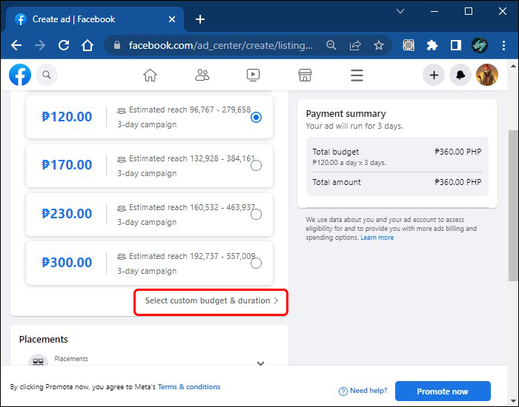Screen dimensions: 519x407
Task: Click the scrollbar down arrow
Action: (x=513, y=401)
